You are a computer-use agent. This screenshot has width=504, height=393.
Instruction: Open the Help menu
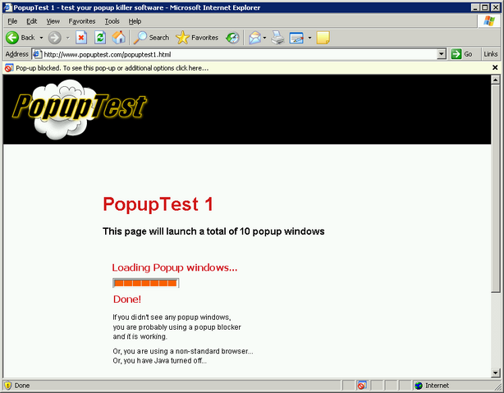tap(135, 21)
